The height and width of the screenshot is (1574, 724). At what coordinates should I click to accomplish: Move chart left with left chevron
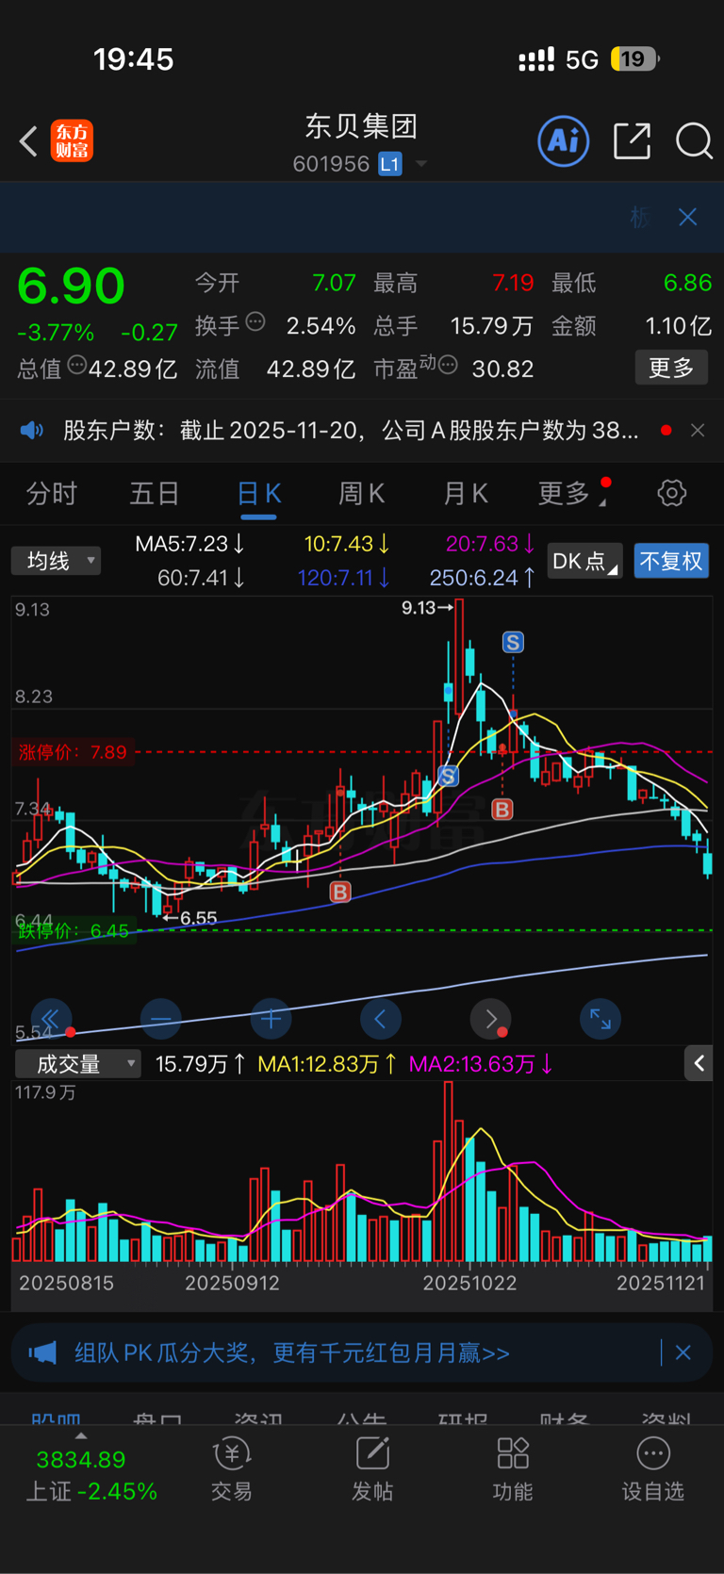click(381, 1019)
